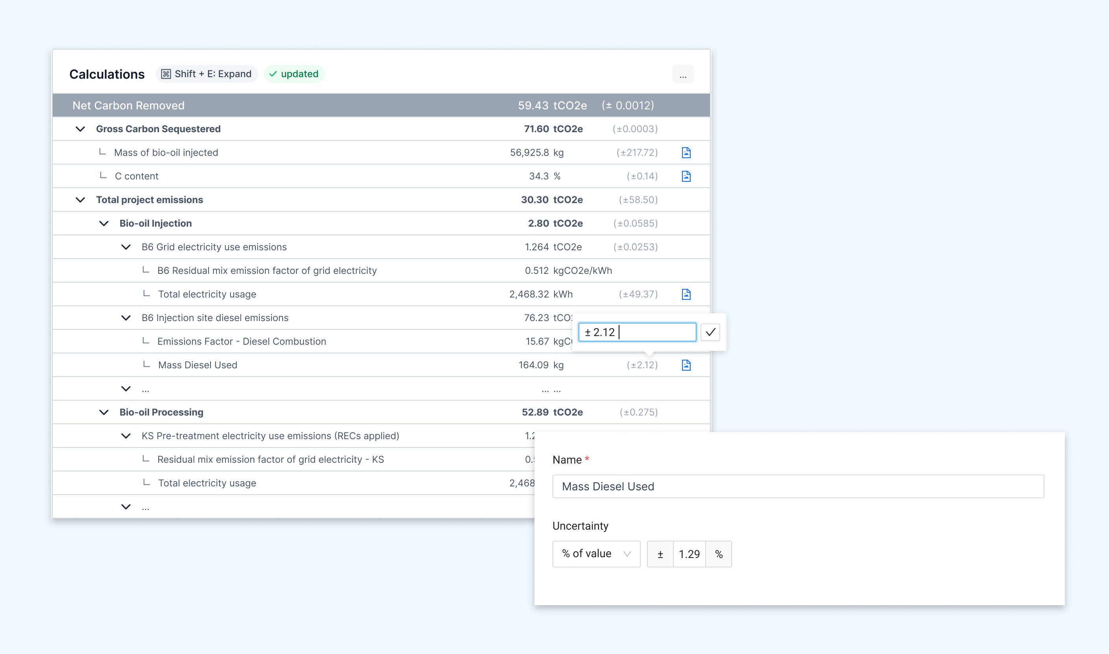Click the Shift + E: Expand button
The image size is (1109, 654).
pos(207,74)
